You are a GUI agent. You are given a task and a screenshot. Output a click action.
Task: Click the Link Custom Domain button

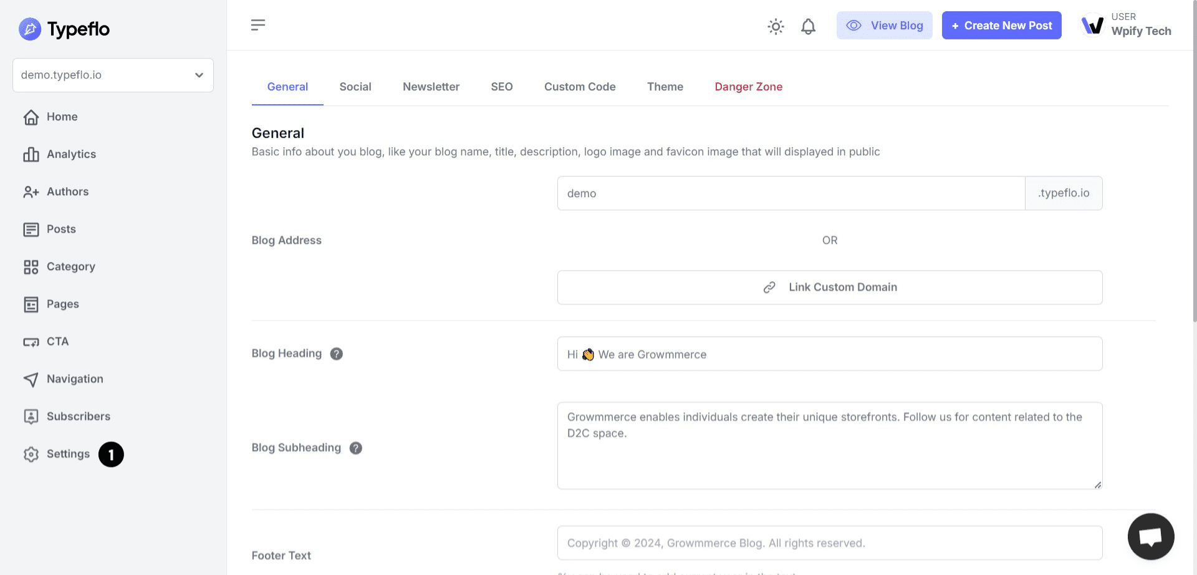(829, 287)
